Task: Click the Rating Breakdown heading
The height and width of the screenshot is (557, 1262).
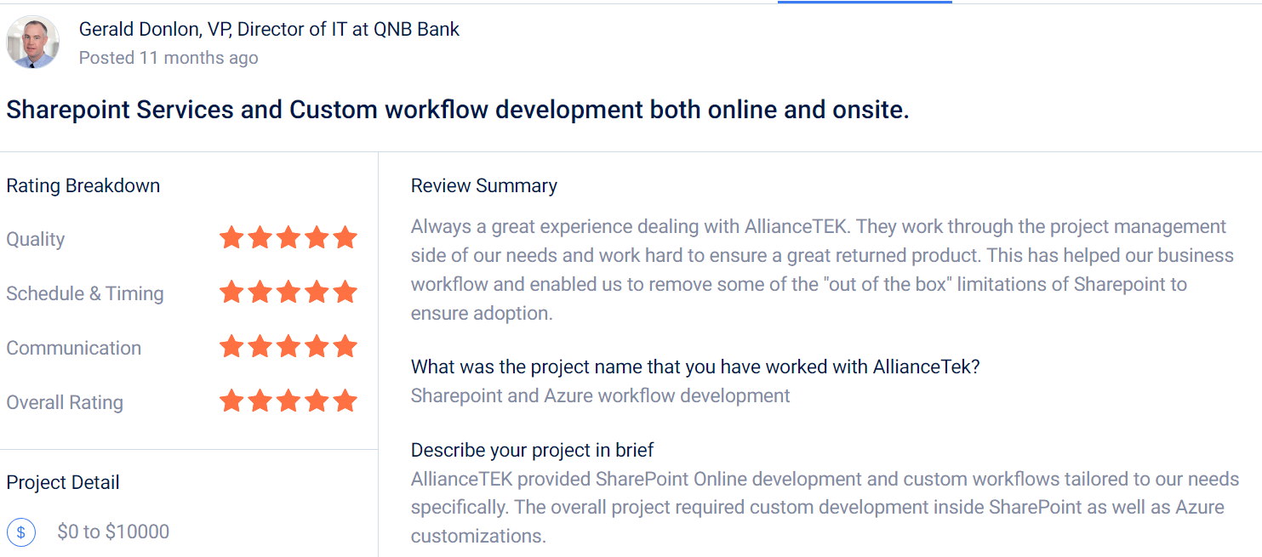Action: (x=83, y=185)
